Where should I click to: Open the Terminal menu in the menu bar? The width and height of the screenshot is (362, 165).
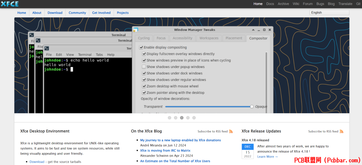point(85,55)
